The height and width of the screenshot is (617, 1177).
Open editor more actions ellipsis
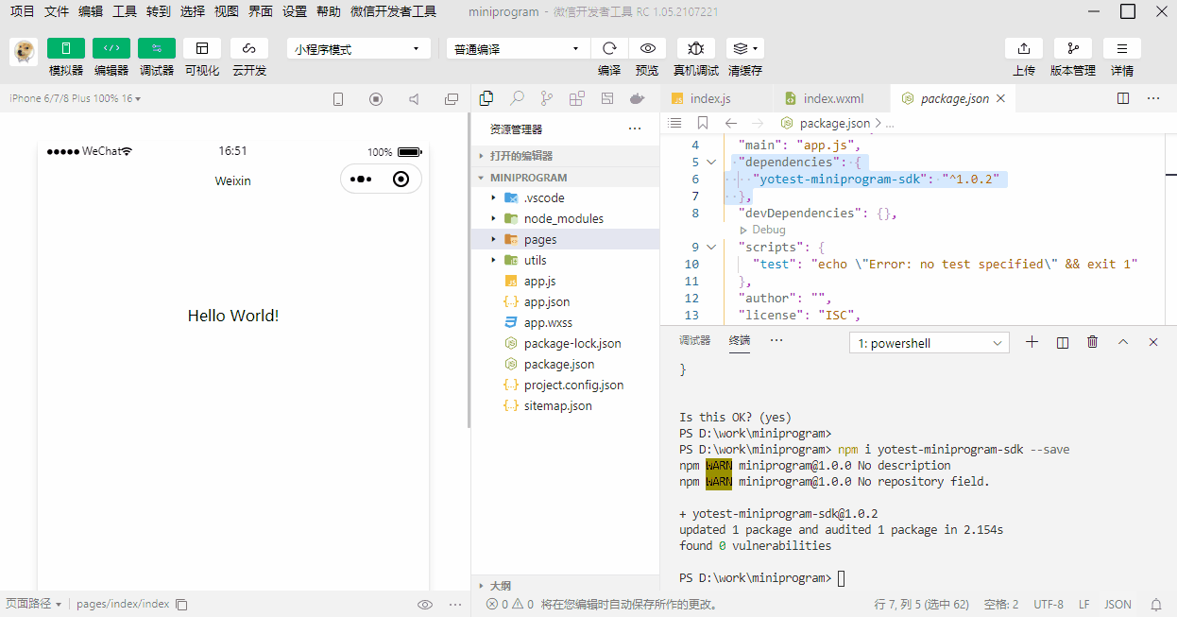click(1153, 98)
